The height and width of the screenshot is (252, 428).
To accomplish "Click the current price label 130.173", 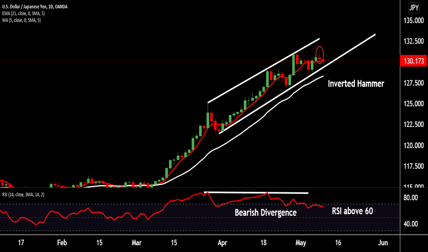I will click(x=413, y=61).
